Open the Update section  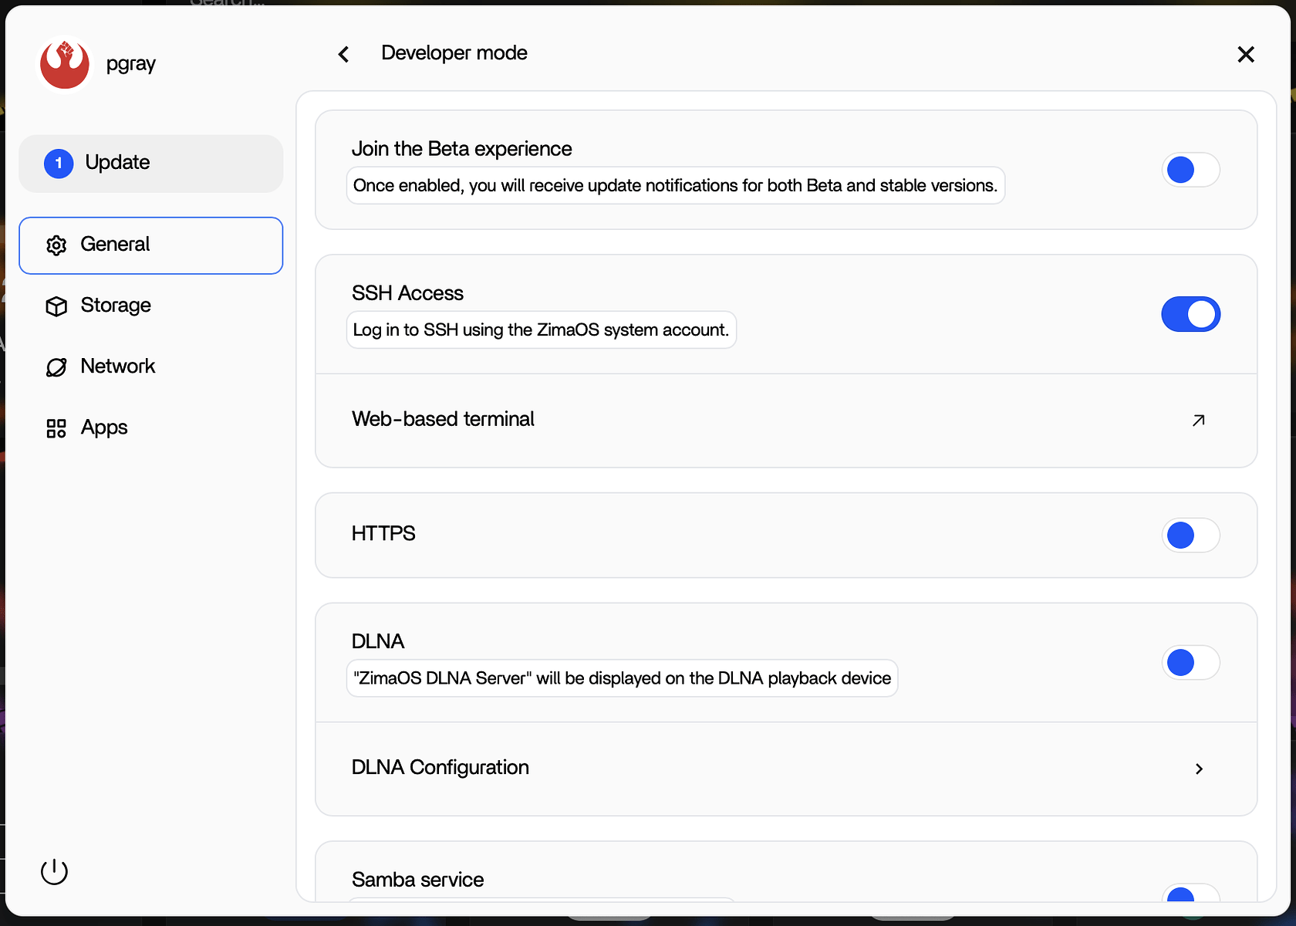point(118,163)
